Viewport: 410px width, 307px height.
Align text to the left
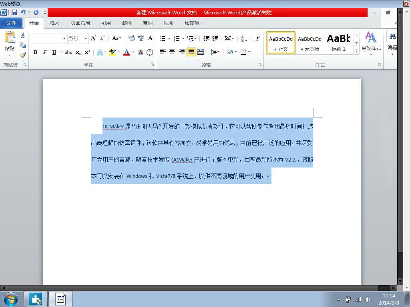tap(163, 52)
